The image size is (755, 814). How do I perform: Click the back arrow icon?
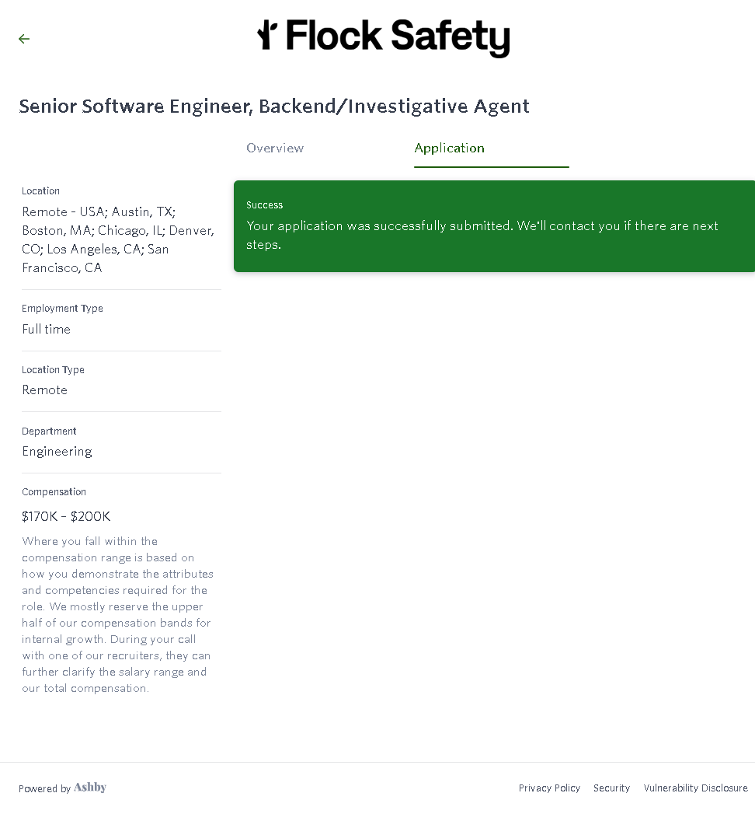[24, 39]
